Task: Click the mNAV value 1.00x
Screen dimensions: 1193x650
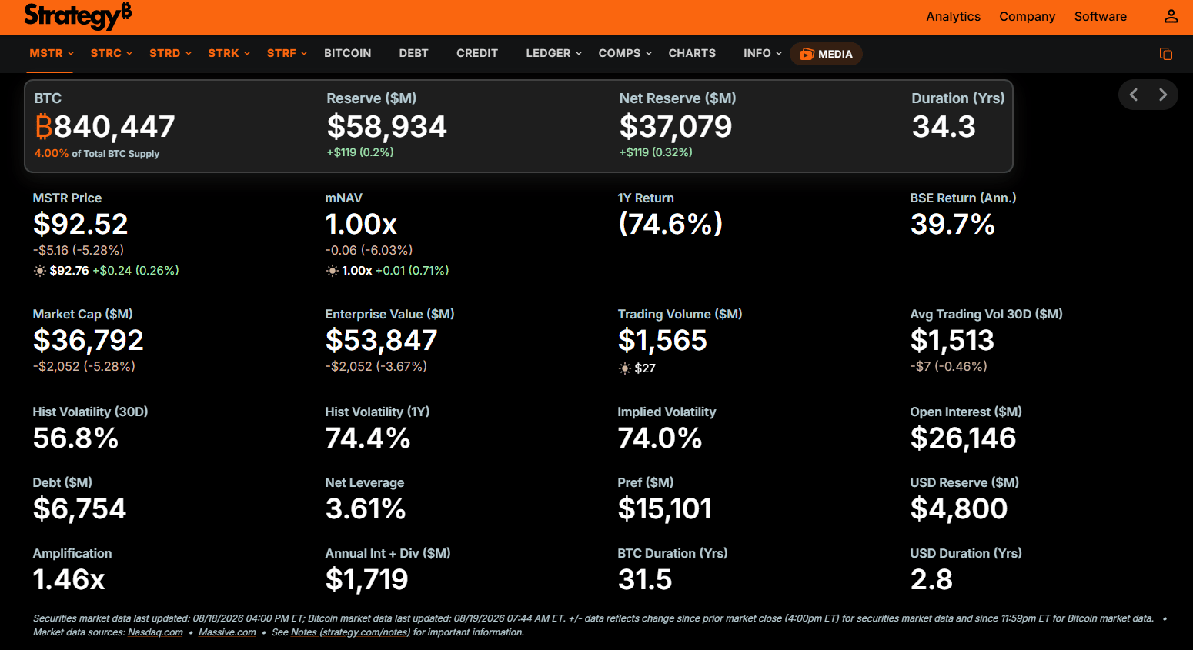Action: [x=361, y=224]
